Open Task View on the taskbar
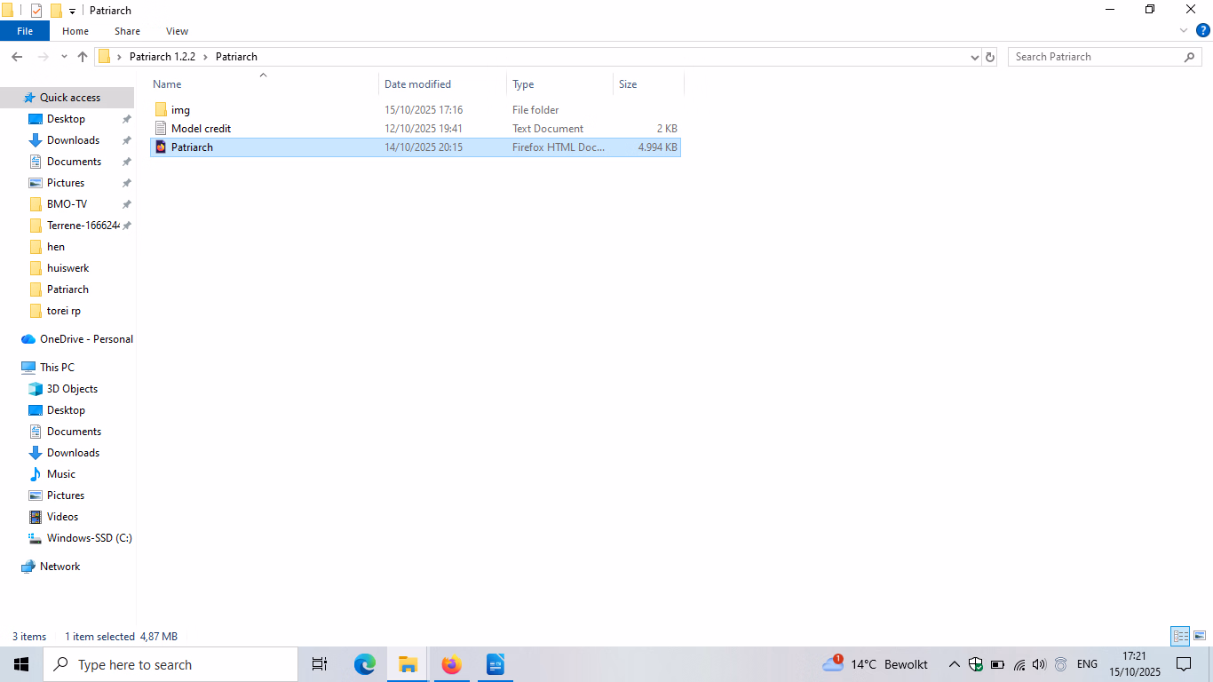Viewport: 1213px width, 682px height. pyautogui.click(x=320, y=664)
